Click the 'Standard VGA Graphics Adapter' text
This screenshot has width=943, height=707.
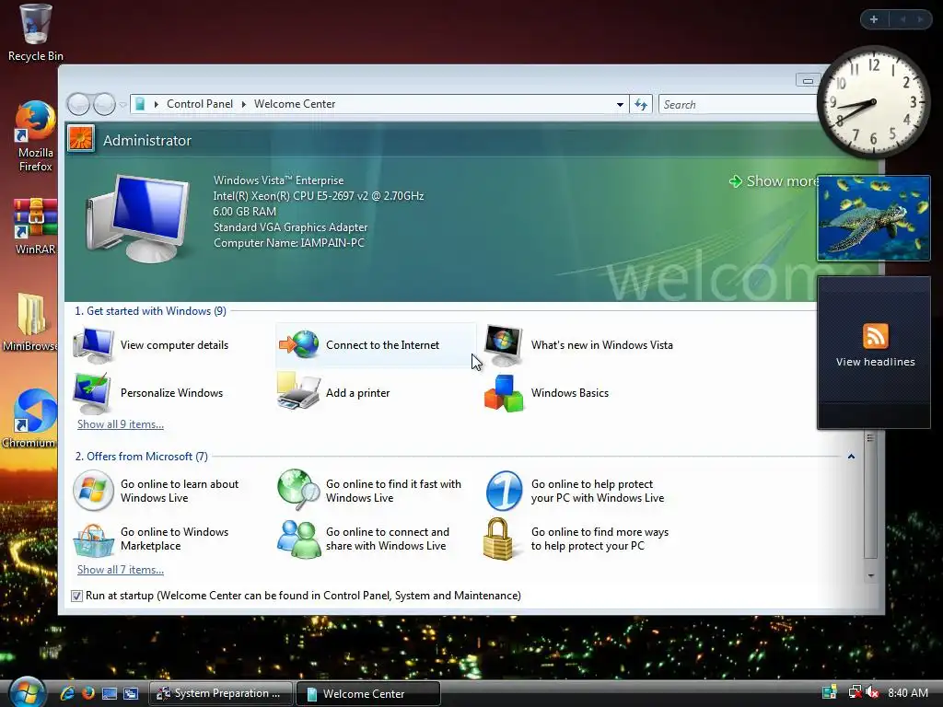pos(290,227)
